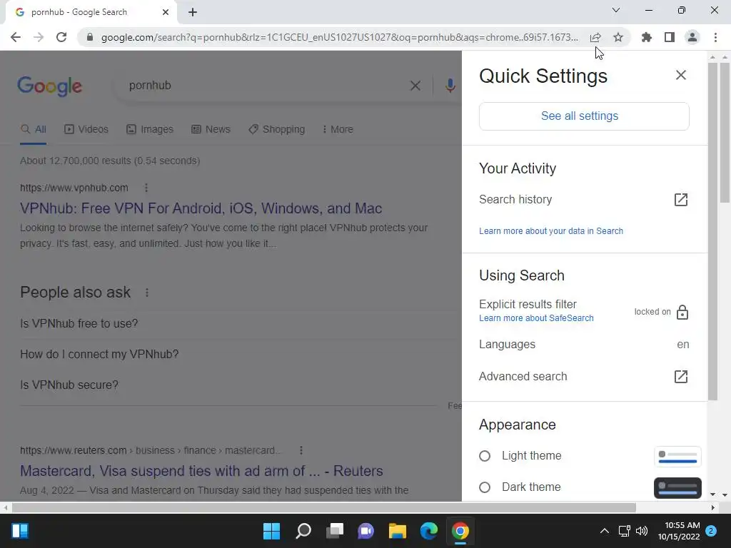Open Chrome three-dot menu

pos(715,37)
